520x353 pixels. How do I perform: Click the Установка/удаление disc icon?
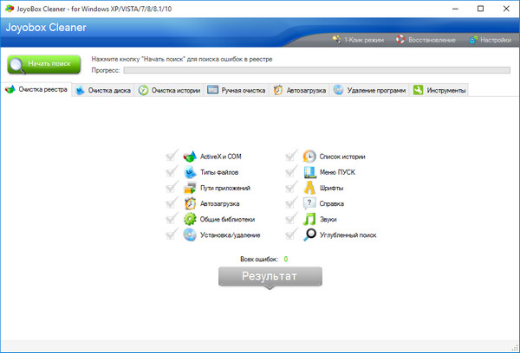[190, 234]
